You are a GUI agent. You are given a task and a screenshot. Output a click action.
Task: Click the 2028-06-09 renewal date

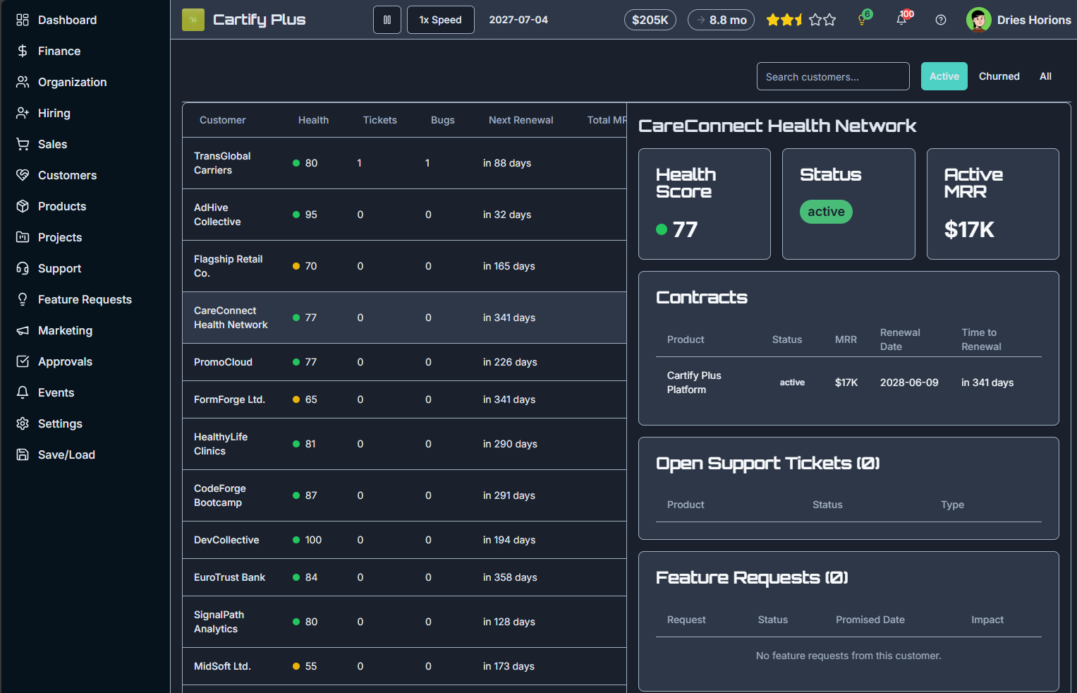tap(909, 382)
